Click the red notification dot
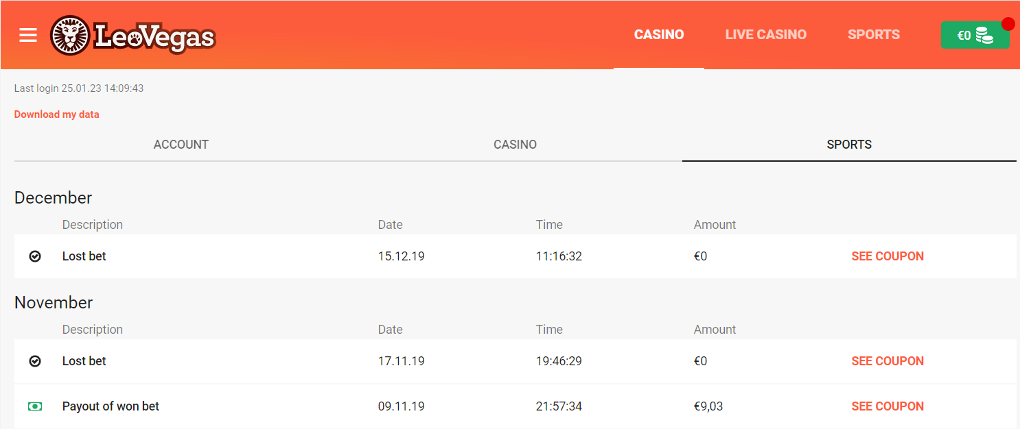The image size is (1020, 429). [1008, 24]
